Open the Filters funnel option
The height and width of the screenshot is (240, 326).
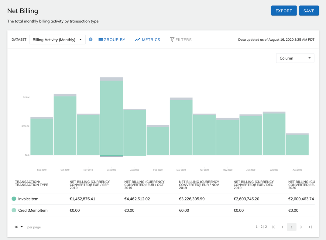[181, 39]
